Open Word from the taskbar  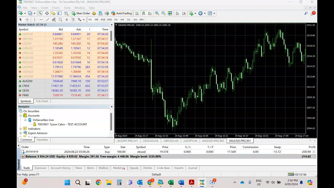(x=181, y=182)
